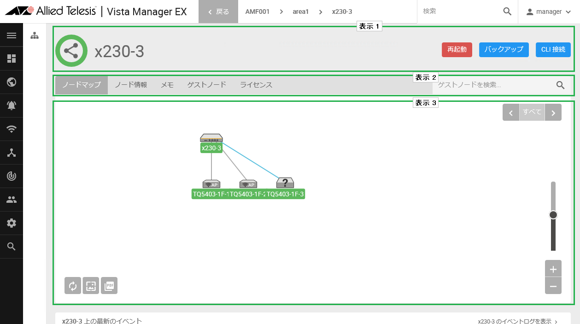The width and height of the screenshot is (580, 324).
Task: Go to next page with right chevron
Action: [553, 112]
